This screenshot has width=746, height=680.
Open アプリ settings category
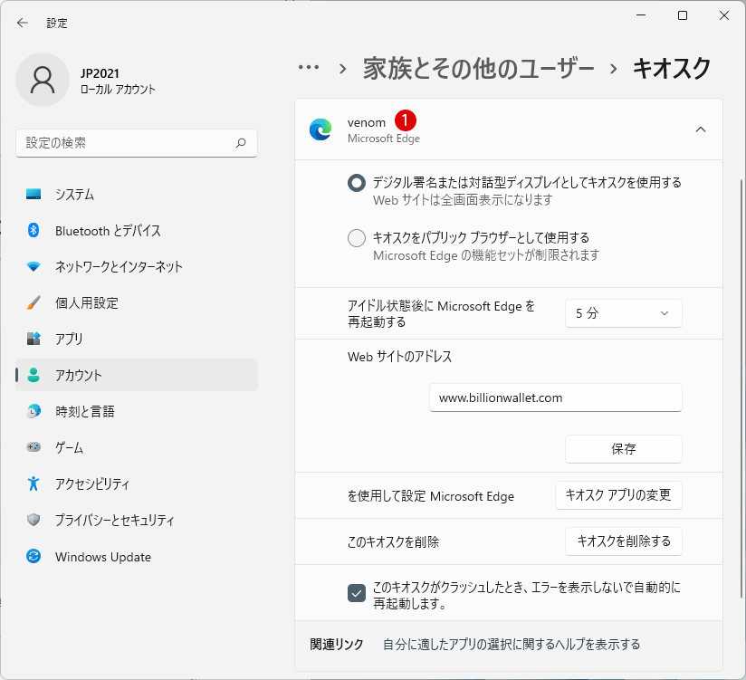point(137,339)
